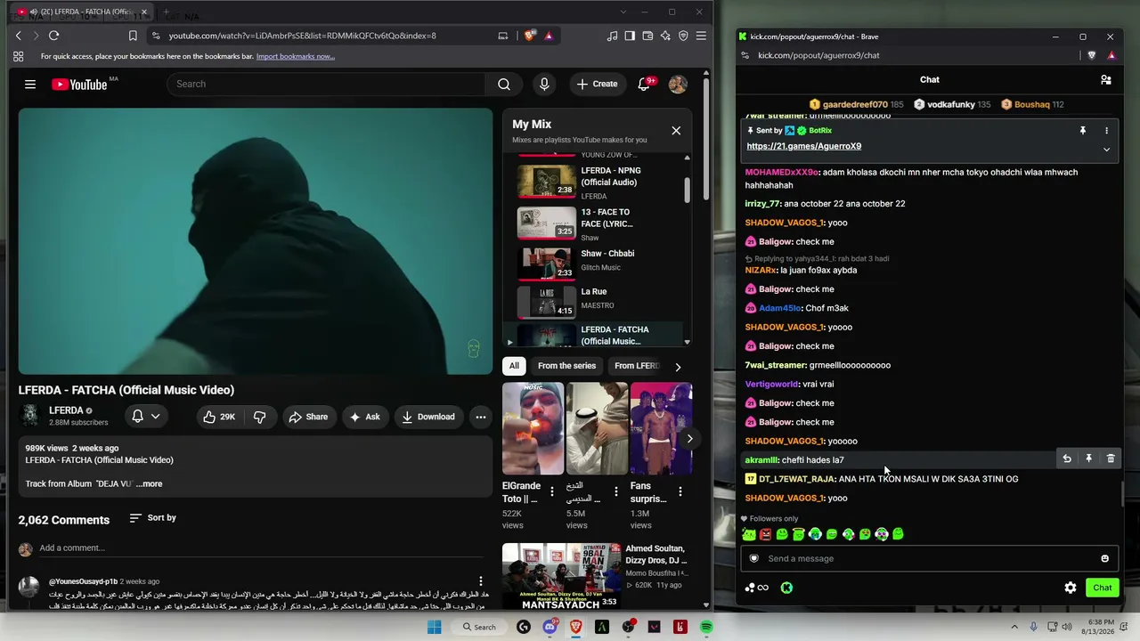Close the My Mix playlist panel
Viewport: 1140px width, 641px height.
coord(676,131)
